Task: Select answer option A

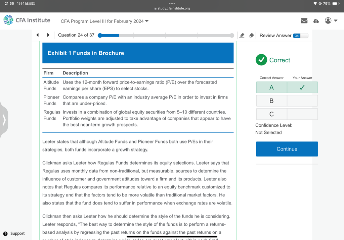Action: tap(271, 87)
